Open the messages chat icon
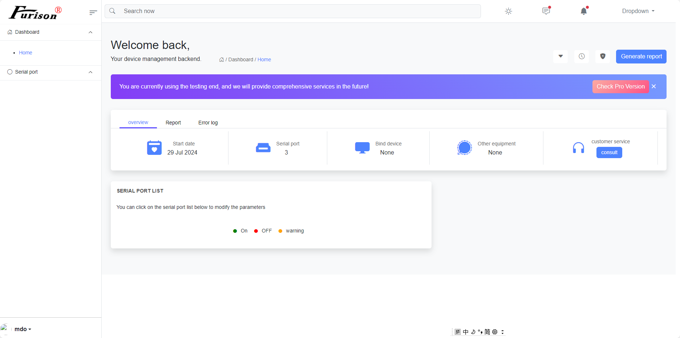The width and height of the screenshot is (680, 338). click(546, 11)
